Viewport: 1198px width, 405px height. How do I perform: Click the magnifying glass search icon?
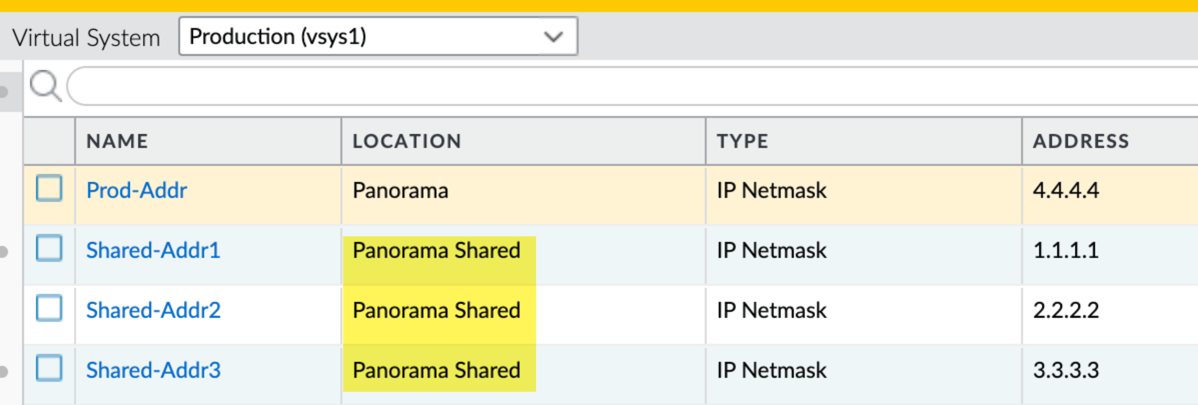[45, 86]
